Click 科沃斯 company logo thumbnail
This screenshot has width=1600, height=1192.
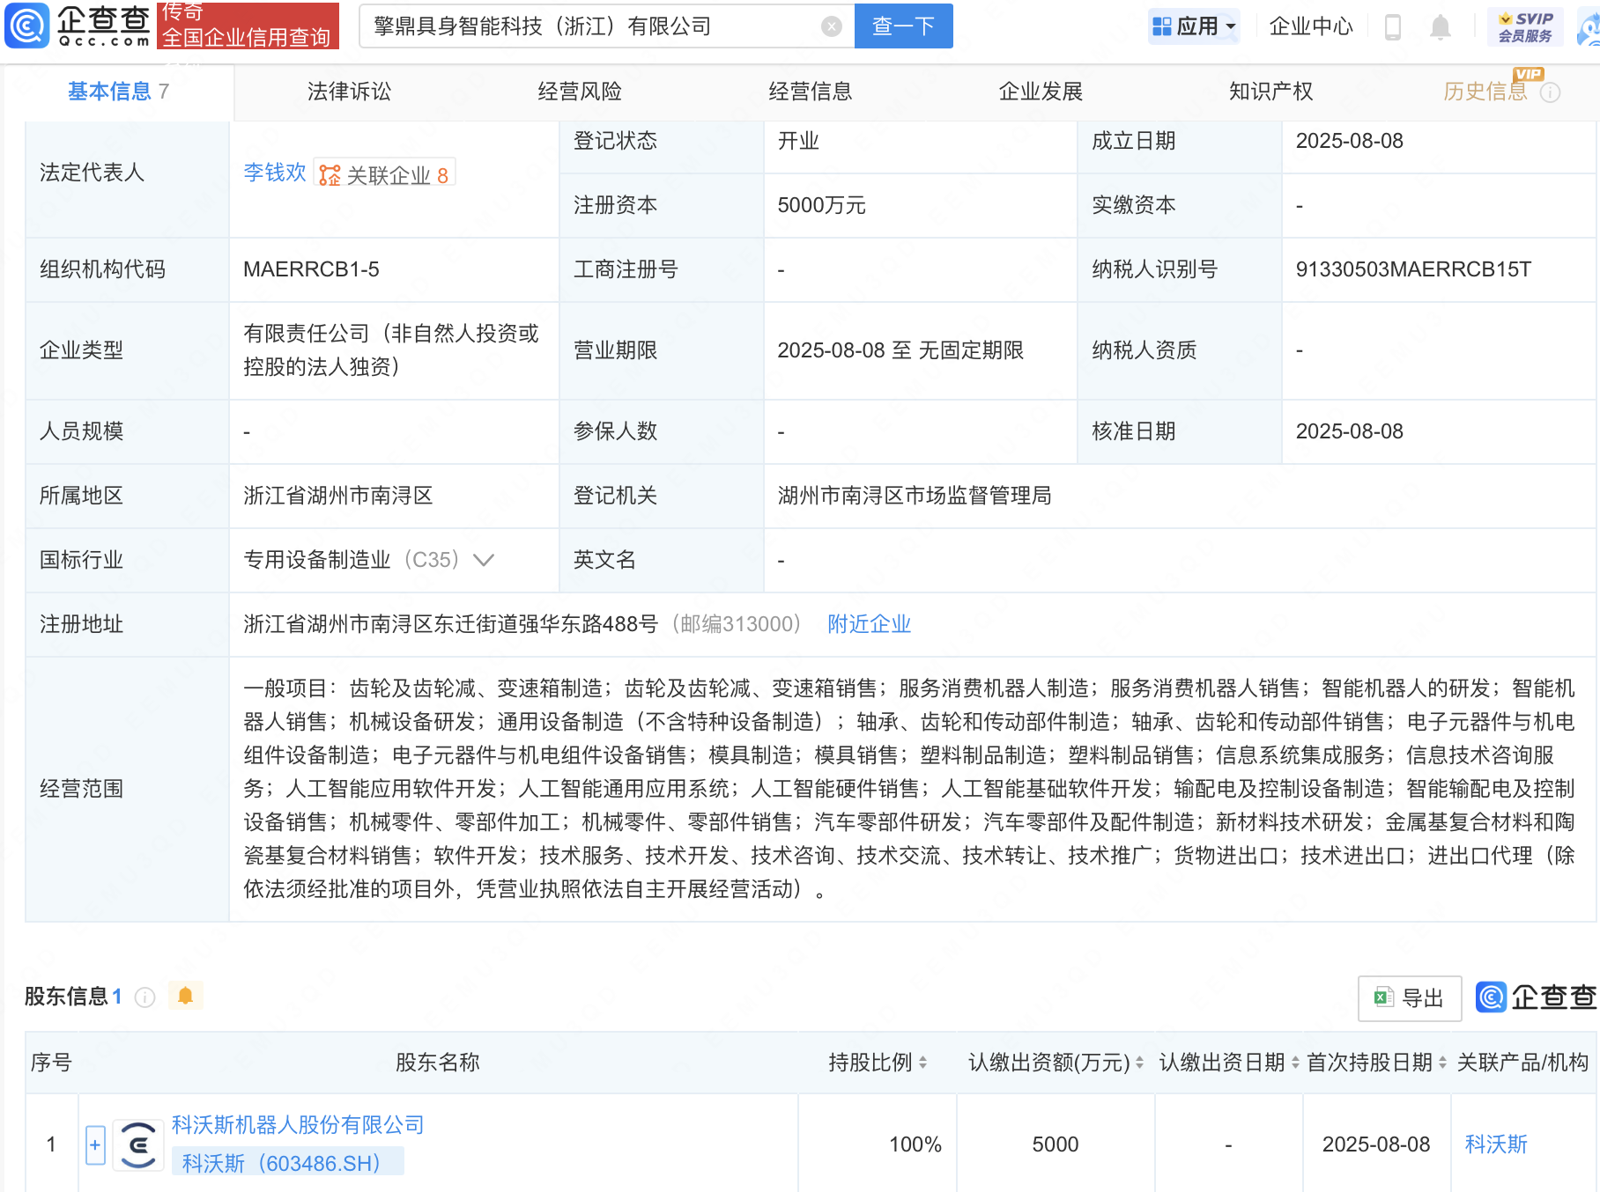click(x=138, y=1144)
